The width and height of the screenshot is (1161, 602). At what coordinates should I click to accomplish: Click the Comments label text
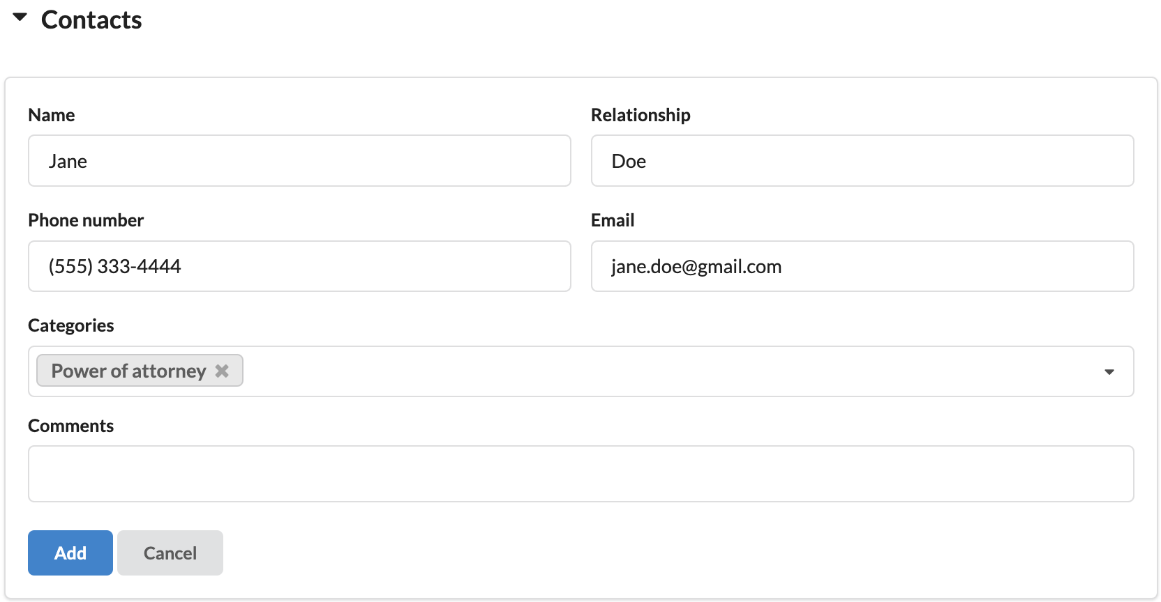[x=71, y=426]
